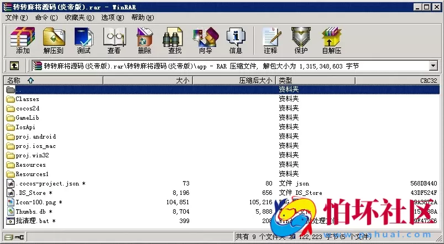Click the key icon in status bar
The image size is (444, 244).
click(x=19, y=237)
